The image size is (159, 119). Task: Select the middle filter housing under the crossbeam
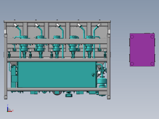point(57,48)
